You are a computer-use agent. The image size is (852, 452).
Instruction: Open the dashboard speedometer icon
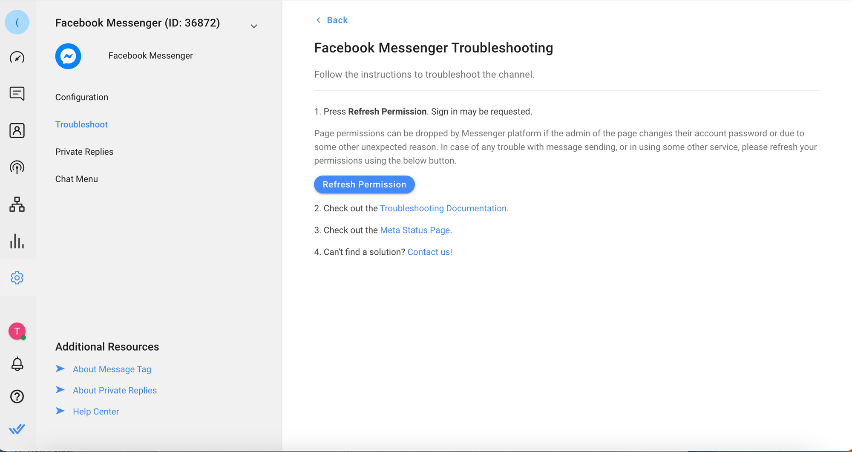17,57
